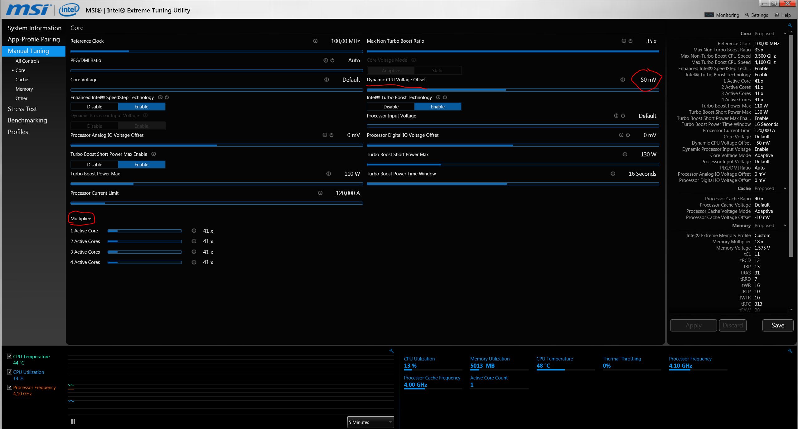The width and height of the screenshot is (798, 429).
Task: Enable Enhanced Intel SpeedStep Technology
Action: tap(141, 107)
